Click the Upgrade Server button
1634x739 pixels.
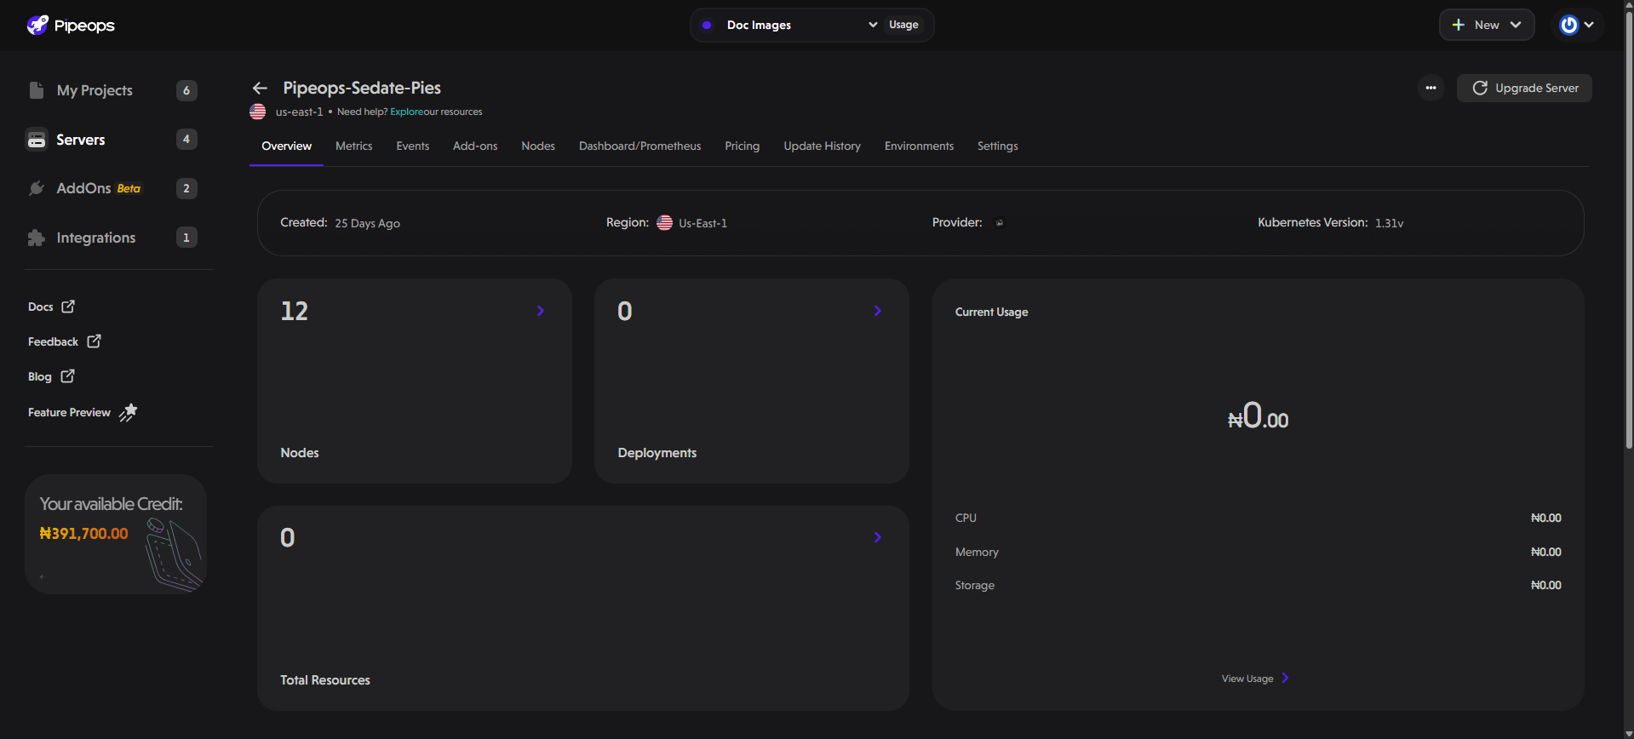pyautogui.click(x=1524, y=88)
